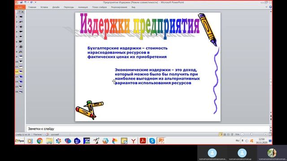The image size is (287, 161).
Task: Select slide 2 thumbnail
Action: point(21,22)
